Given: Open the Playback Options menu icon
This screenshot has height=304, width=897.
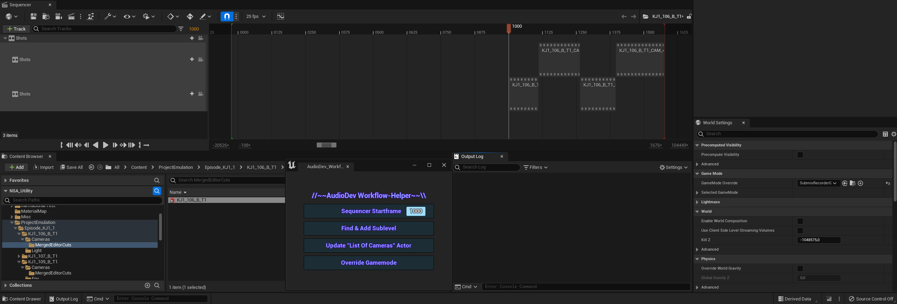Looking at the screenshot, I should click(149, 16).
